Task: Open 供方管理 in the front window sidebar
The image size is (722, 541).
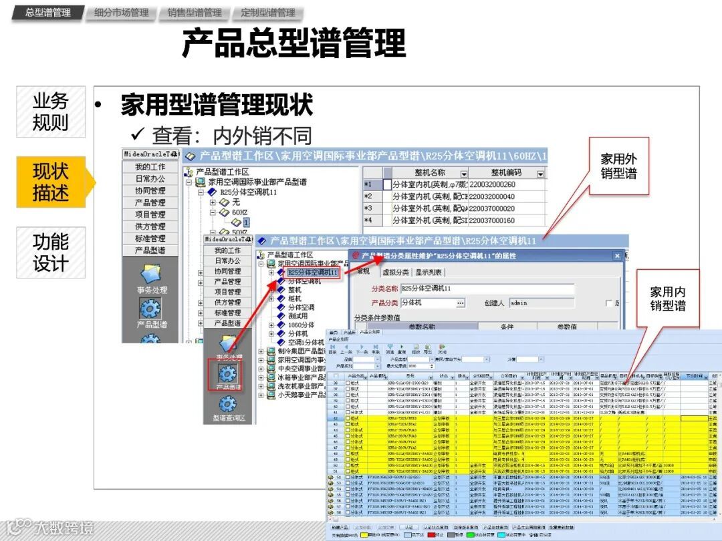Action: pos(227,303)
